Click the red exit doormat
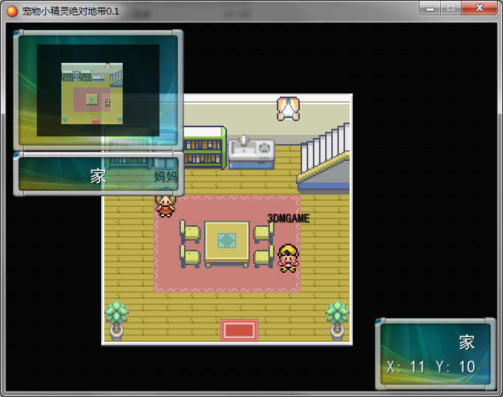Image resolution: width=503 pixels, height=397 pixels. [x=239, y=330]
